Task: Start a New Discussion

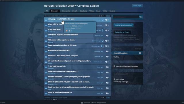Action: tap(123, 25)
